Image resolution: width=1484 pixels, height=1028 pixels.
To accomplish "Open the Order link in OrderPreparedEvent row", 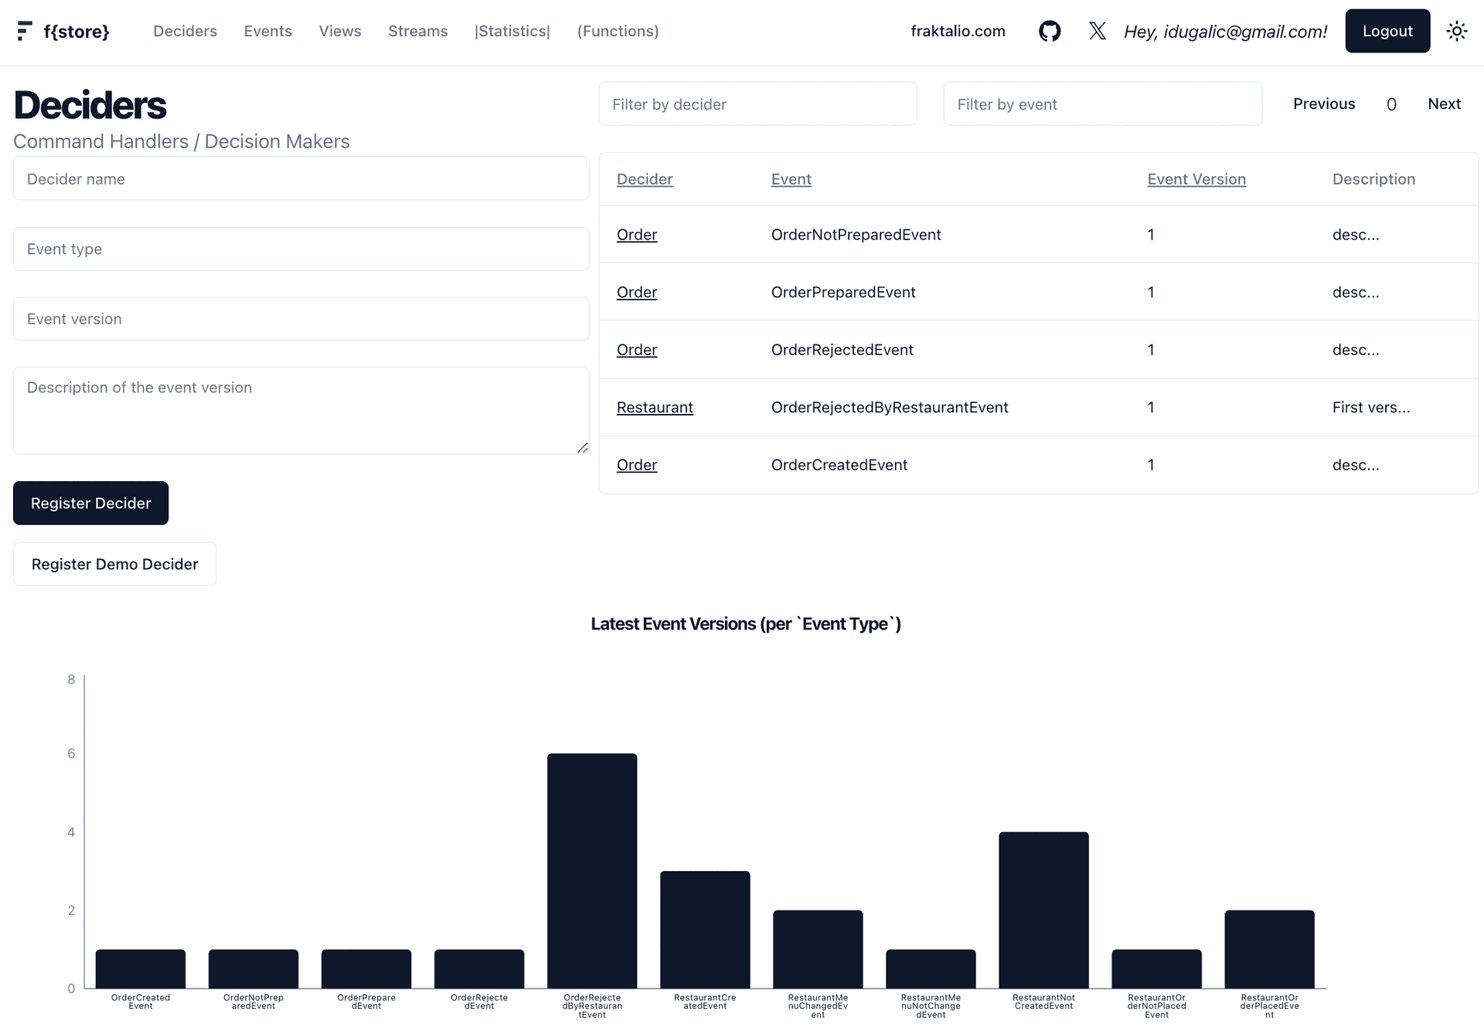I will click(x=636, y=292).
